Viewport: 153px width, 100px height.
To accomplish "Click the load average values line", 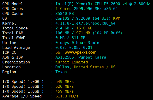I will [x=74, y=48].
